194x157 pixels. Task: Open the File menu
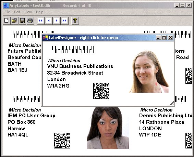tap(7, 12)
